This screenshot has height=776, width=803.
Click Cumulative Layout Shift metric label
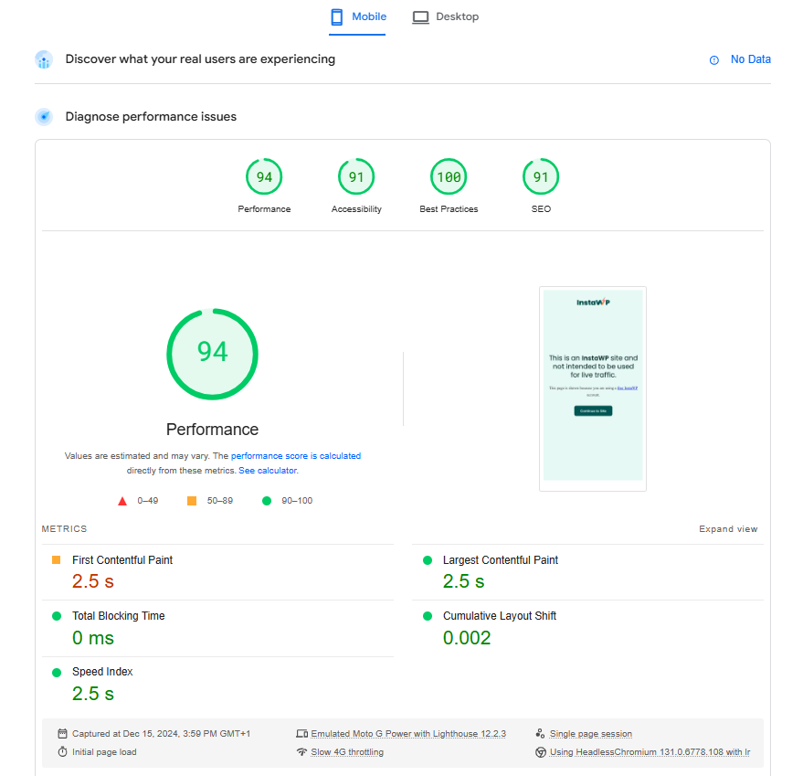coord(500,616)
